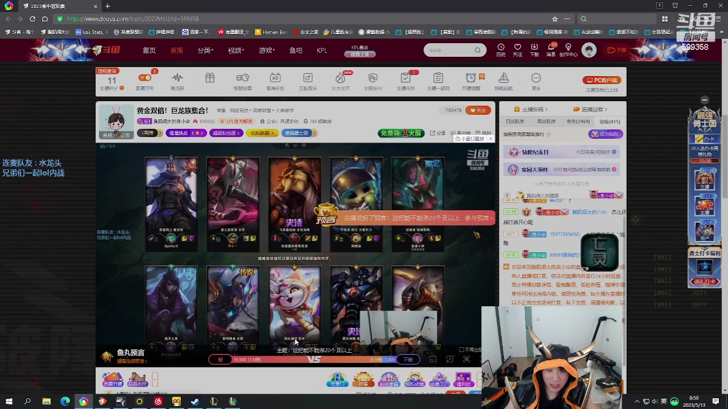Click the PC客户端 button
728x409 pixels.
point(602,80)
